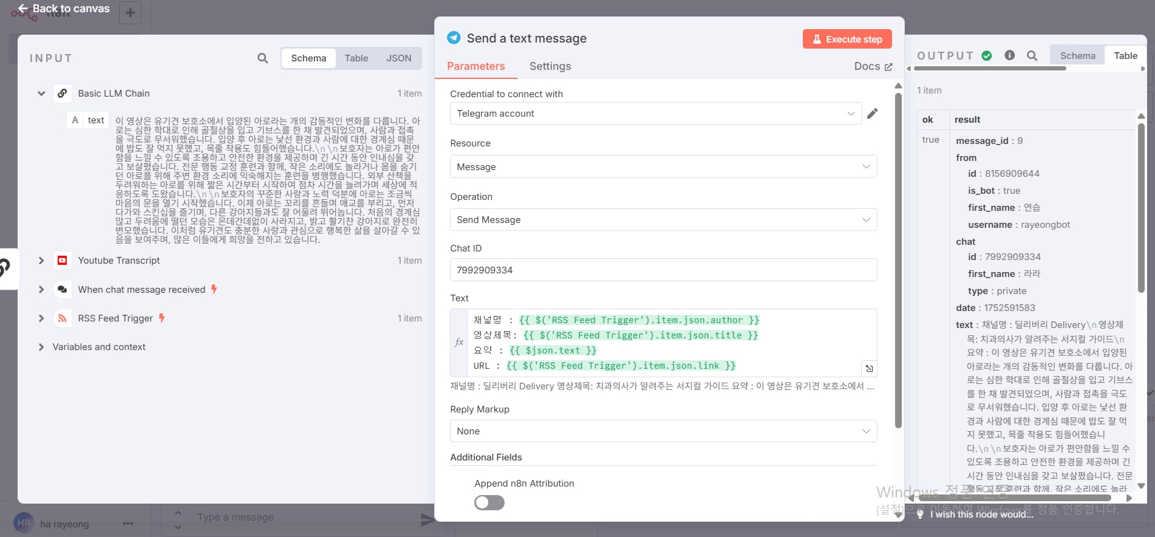Viewport: 1155px width, 537px height.
Task: Switch input view to JSON
Action: 399,58
